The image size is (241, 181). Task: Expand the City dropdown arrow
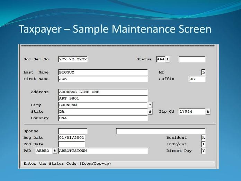point(150,105)
